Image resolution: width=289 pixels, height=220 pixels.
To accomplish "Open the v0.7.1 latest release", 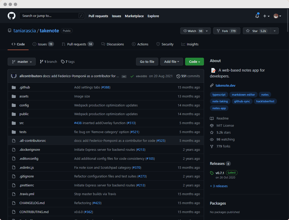I will click(220, 173).
